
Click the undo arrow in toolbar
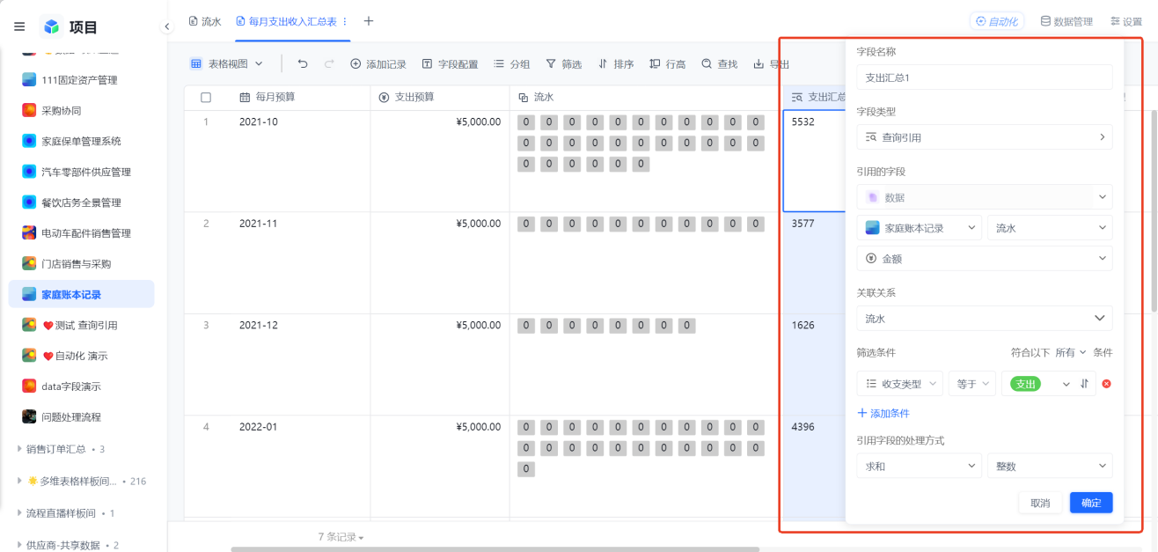point(303,64)
